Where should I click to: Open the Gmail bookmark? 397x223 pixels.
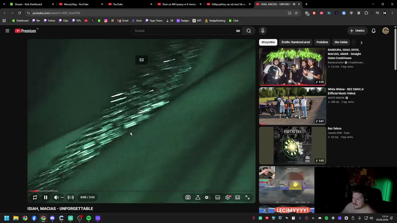(123, 21)
